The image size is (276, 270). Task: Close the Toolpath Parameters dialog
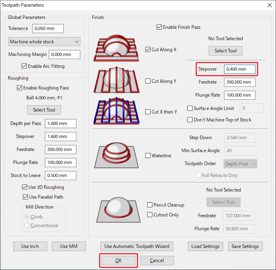point(269,5)
